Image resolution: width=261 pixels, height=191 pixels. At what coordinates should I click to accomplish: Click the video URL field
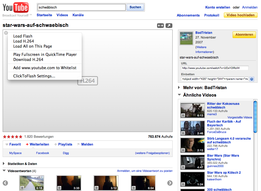pos(215,68)
